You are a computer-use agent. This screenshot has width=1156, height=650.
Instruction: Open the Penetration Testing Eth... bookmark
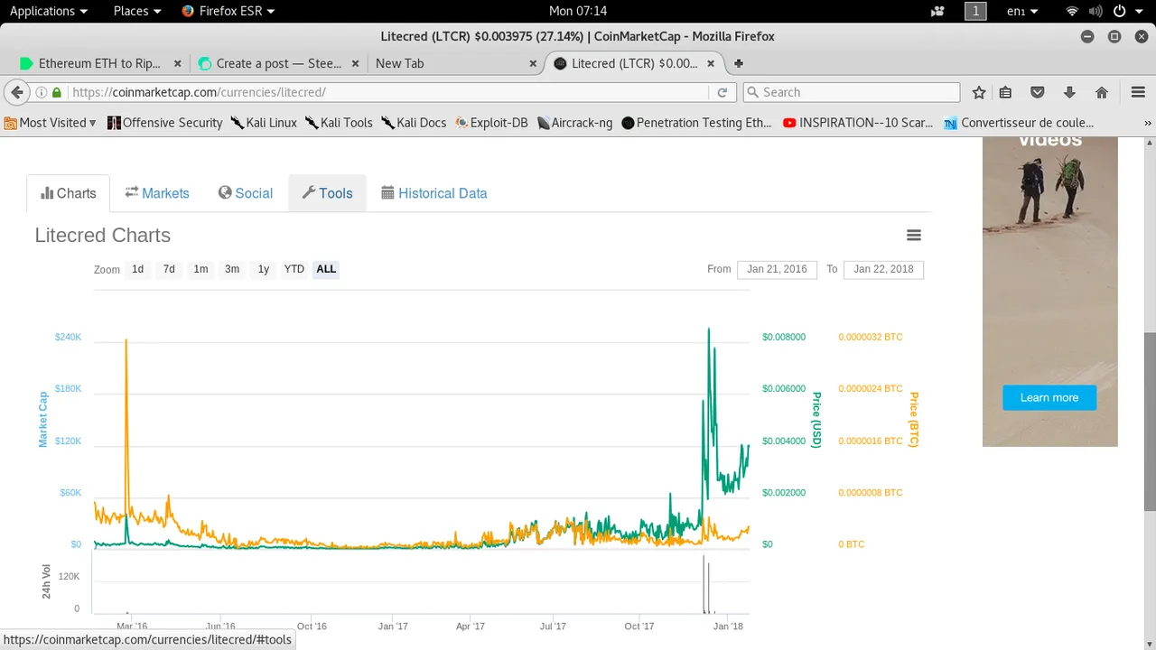(x=696, y=123)
